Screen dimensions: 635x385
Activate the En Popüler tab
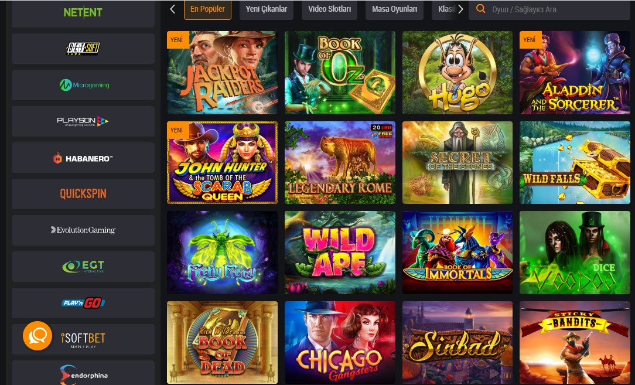tap(207, 9)
